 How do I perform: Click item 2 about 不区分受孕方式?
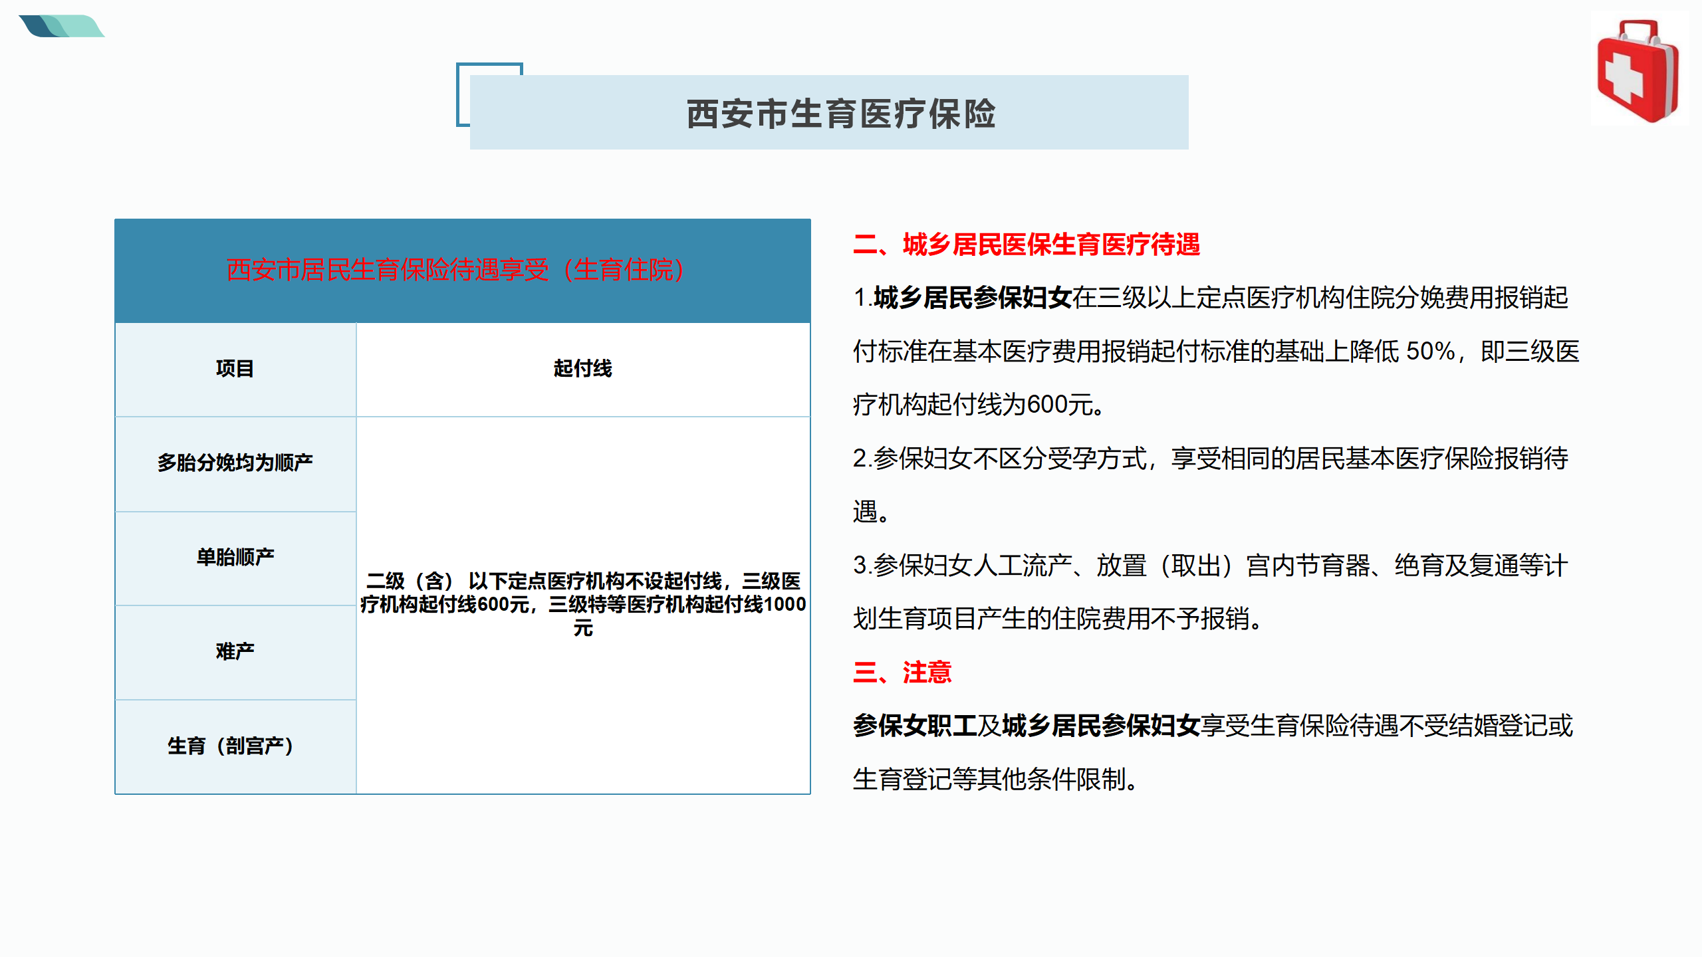pos(1210,459)
